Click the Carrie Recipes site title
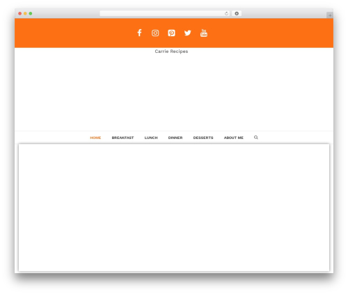The height and width of the screenshot is (294, 348). pyautogui.click(x=171, y=51)
